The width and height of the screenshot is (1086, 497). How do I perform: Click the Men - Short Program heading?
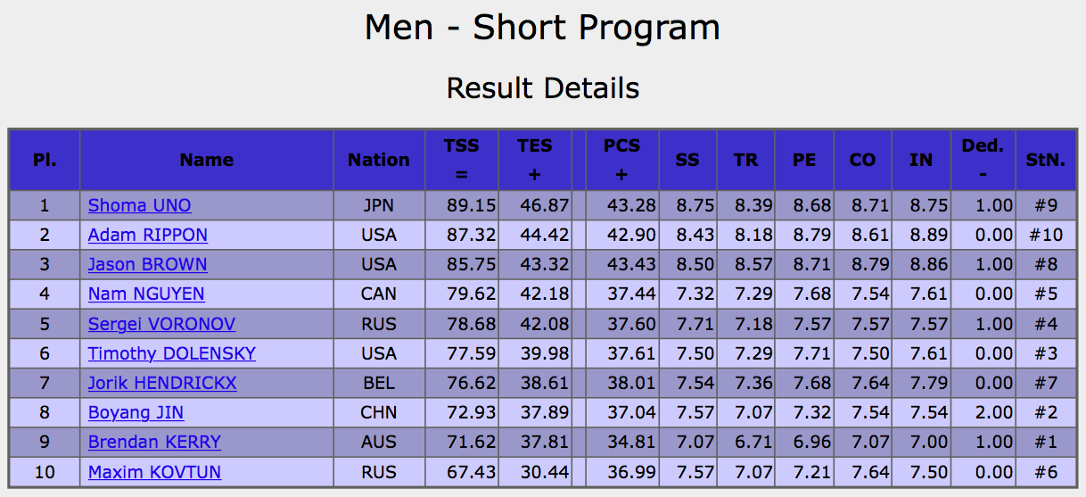[x=542, y=28]
